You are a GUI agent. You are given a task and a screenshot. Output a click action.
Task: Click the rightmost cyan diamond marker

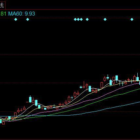[132, 20]
